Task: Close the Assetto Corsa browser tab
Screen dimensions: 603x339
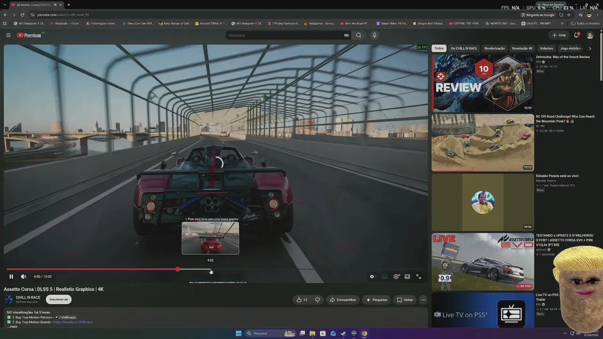Action: coord(60,5)
